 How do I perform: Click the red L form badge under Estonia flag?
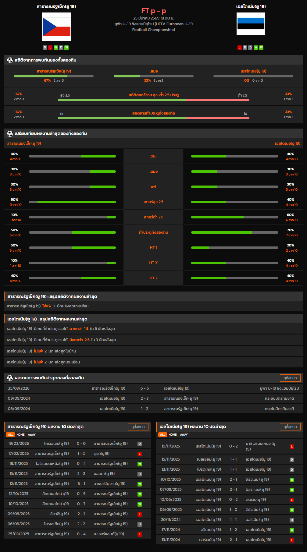pos(240,48)
